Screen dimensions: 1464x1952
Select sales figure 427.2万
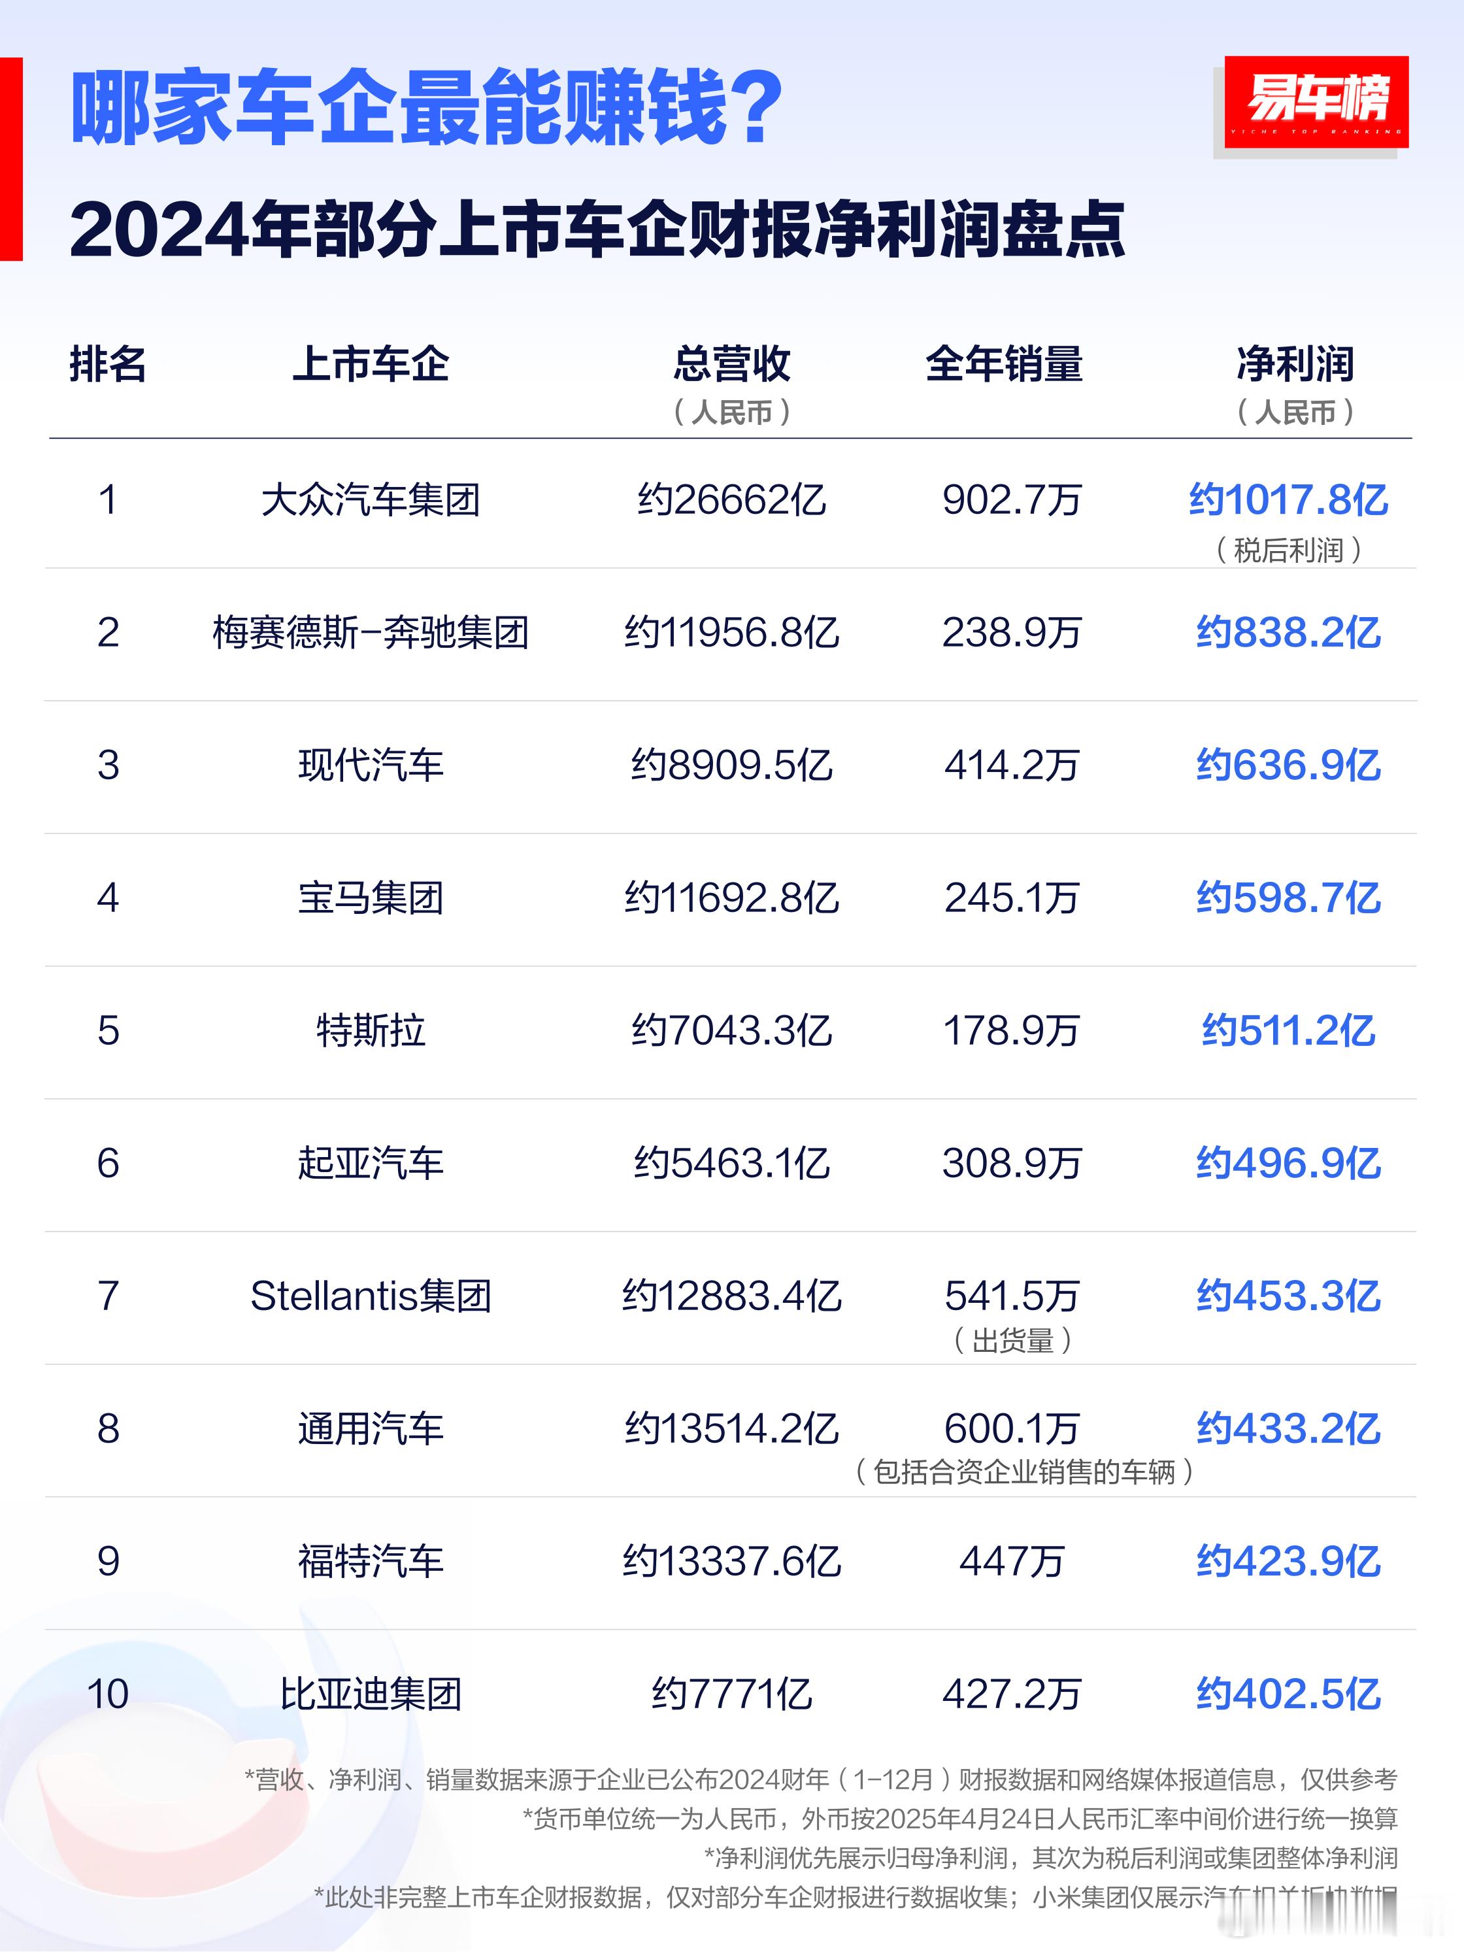[x=1011, y=1694]
